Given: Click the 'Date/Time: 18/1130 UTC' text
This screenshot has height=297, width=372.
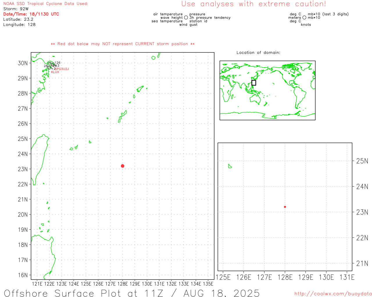Looking at the screenshot, I should [31, 14].
